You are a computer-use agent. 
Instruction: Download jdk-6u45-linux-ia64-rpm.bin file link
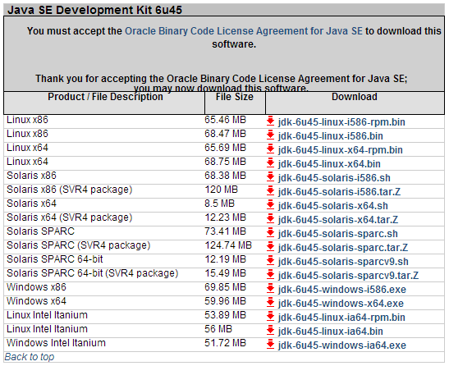pos(341,318)
